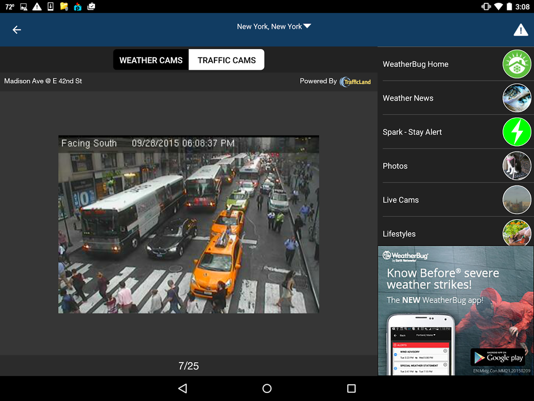
Task: Click the TrafficLand logo link
Action: pyautogui.click(x=355, y=82)
